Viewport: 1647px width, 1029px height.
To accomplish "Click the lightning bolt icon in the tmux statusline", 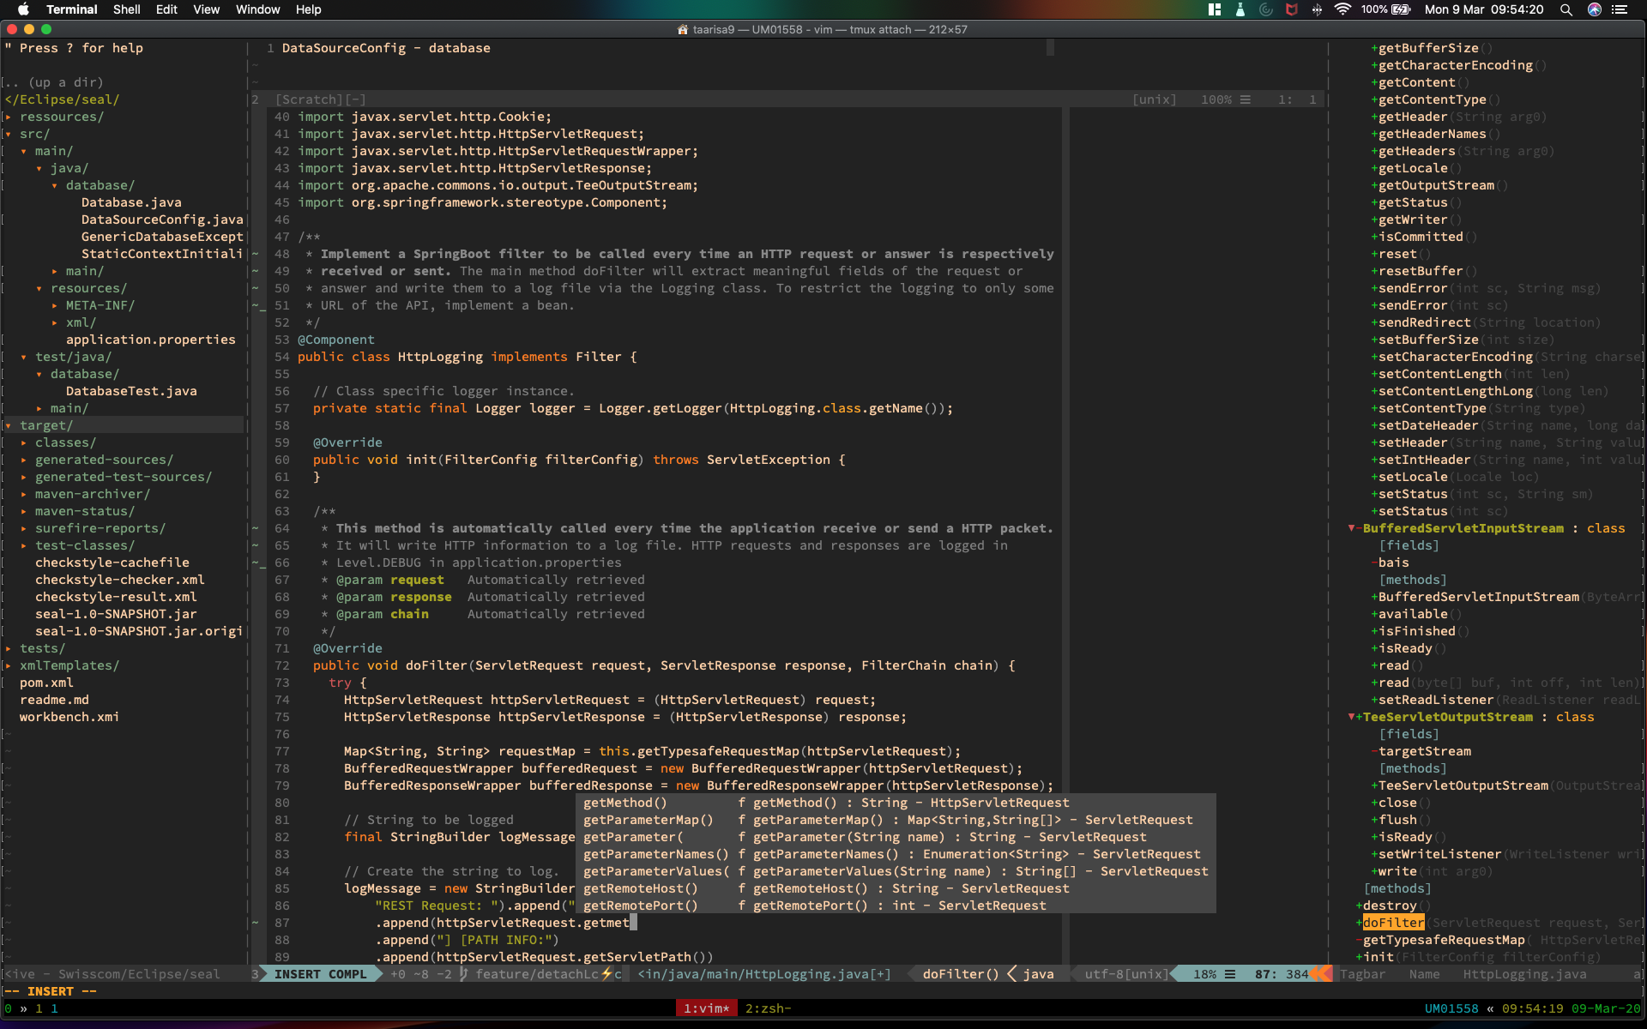I will tap(606, 974).
